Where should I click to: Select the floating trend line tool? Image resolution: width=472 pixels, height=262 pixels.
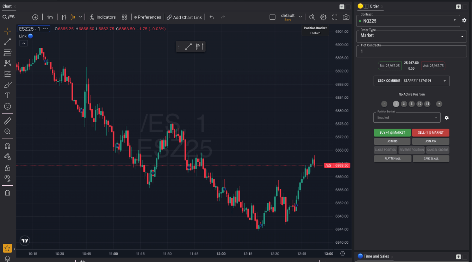pyautogui.click(x=188, y=46)
